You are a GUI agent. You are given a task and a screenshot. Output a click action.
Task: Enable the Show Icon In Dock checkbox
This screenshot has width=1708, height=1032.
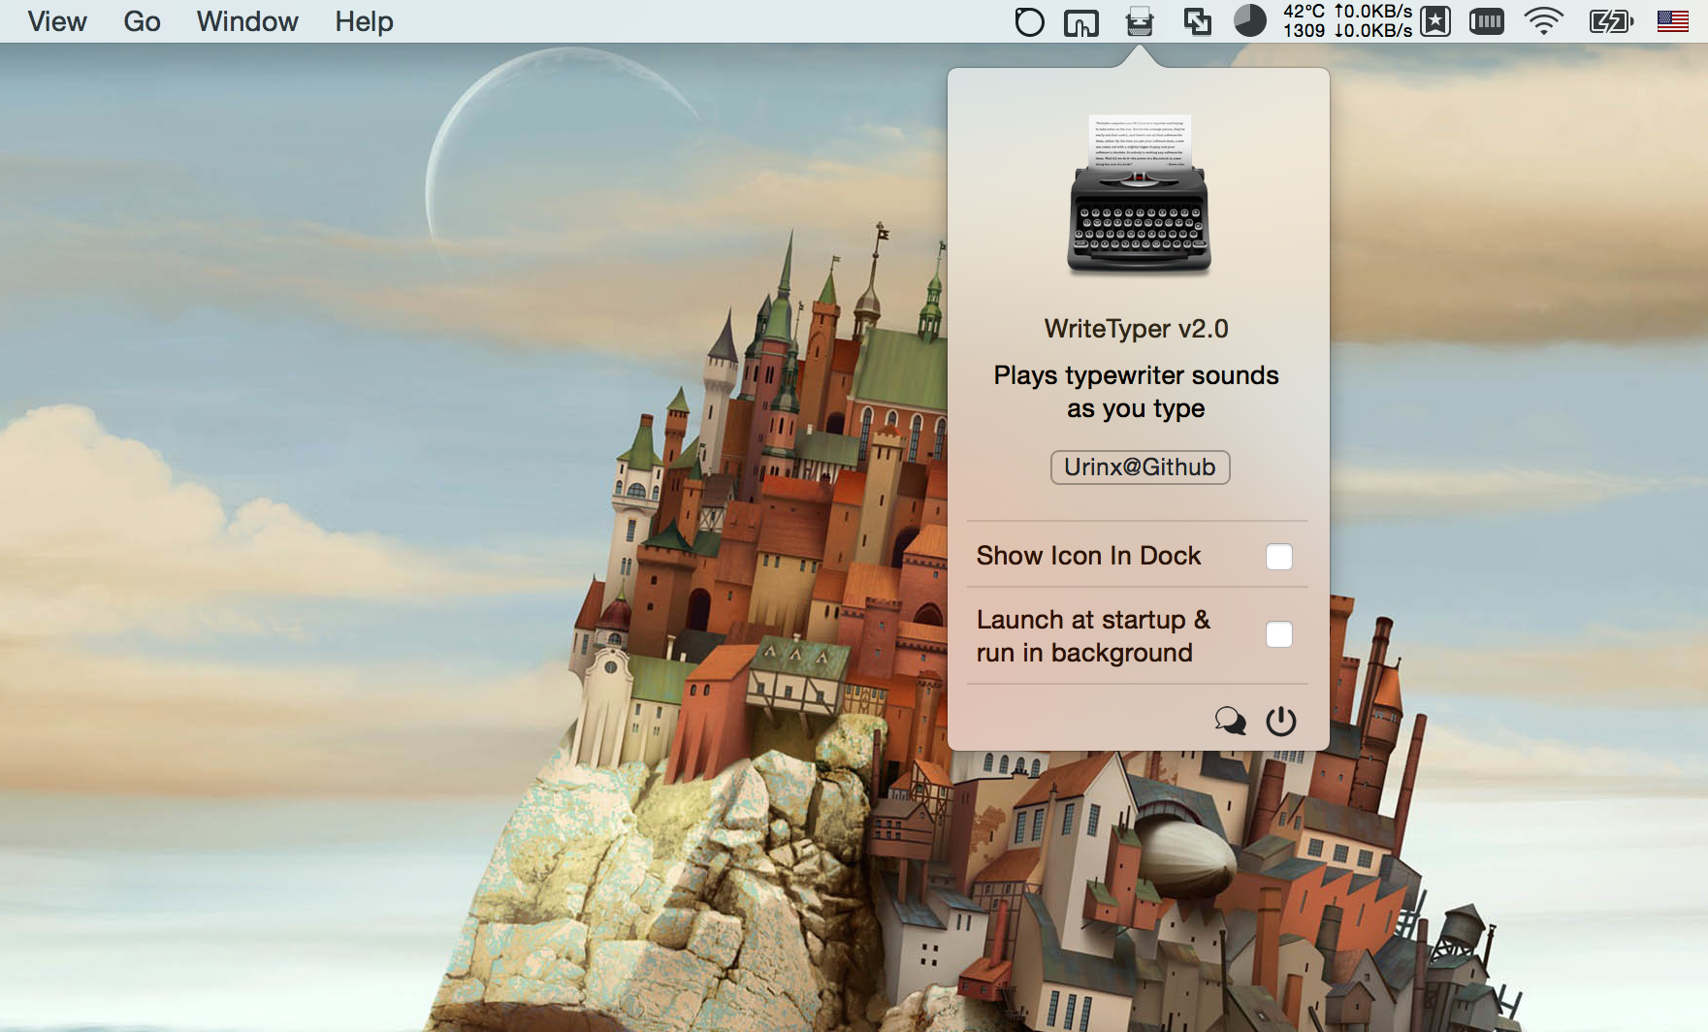[x=1279, y=557]
